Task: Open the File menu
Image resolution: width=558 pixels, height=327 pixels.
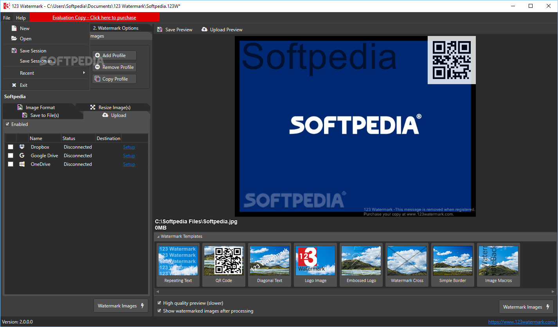Action: 7,18
